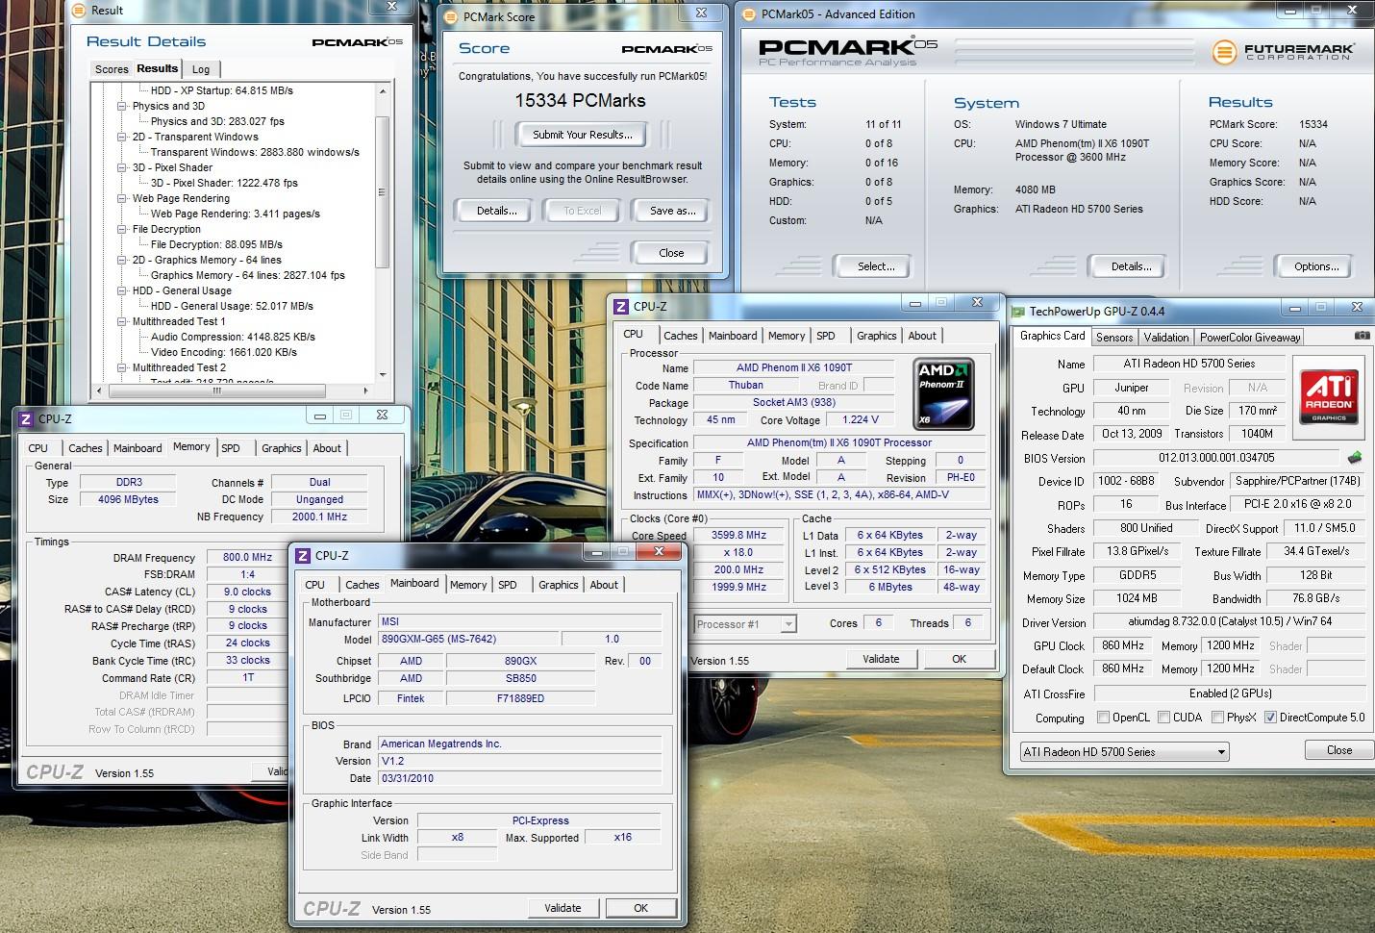Screen dimensions: 1375x933
Task: Open Graphics tab in CPU-Z Mainboard window
Action: click(x=559, y=585)
